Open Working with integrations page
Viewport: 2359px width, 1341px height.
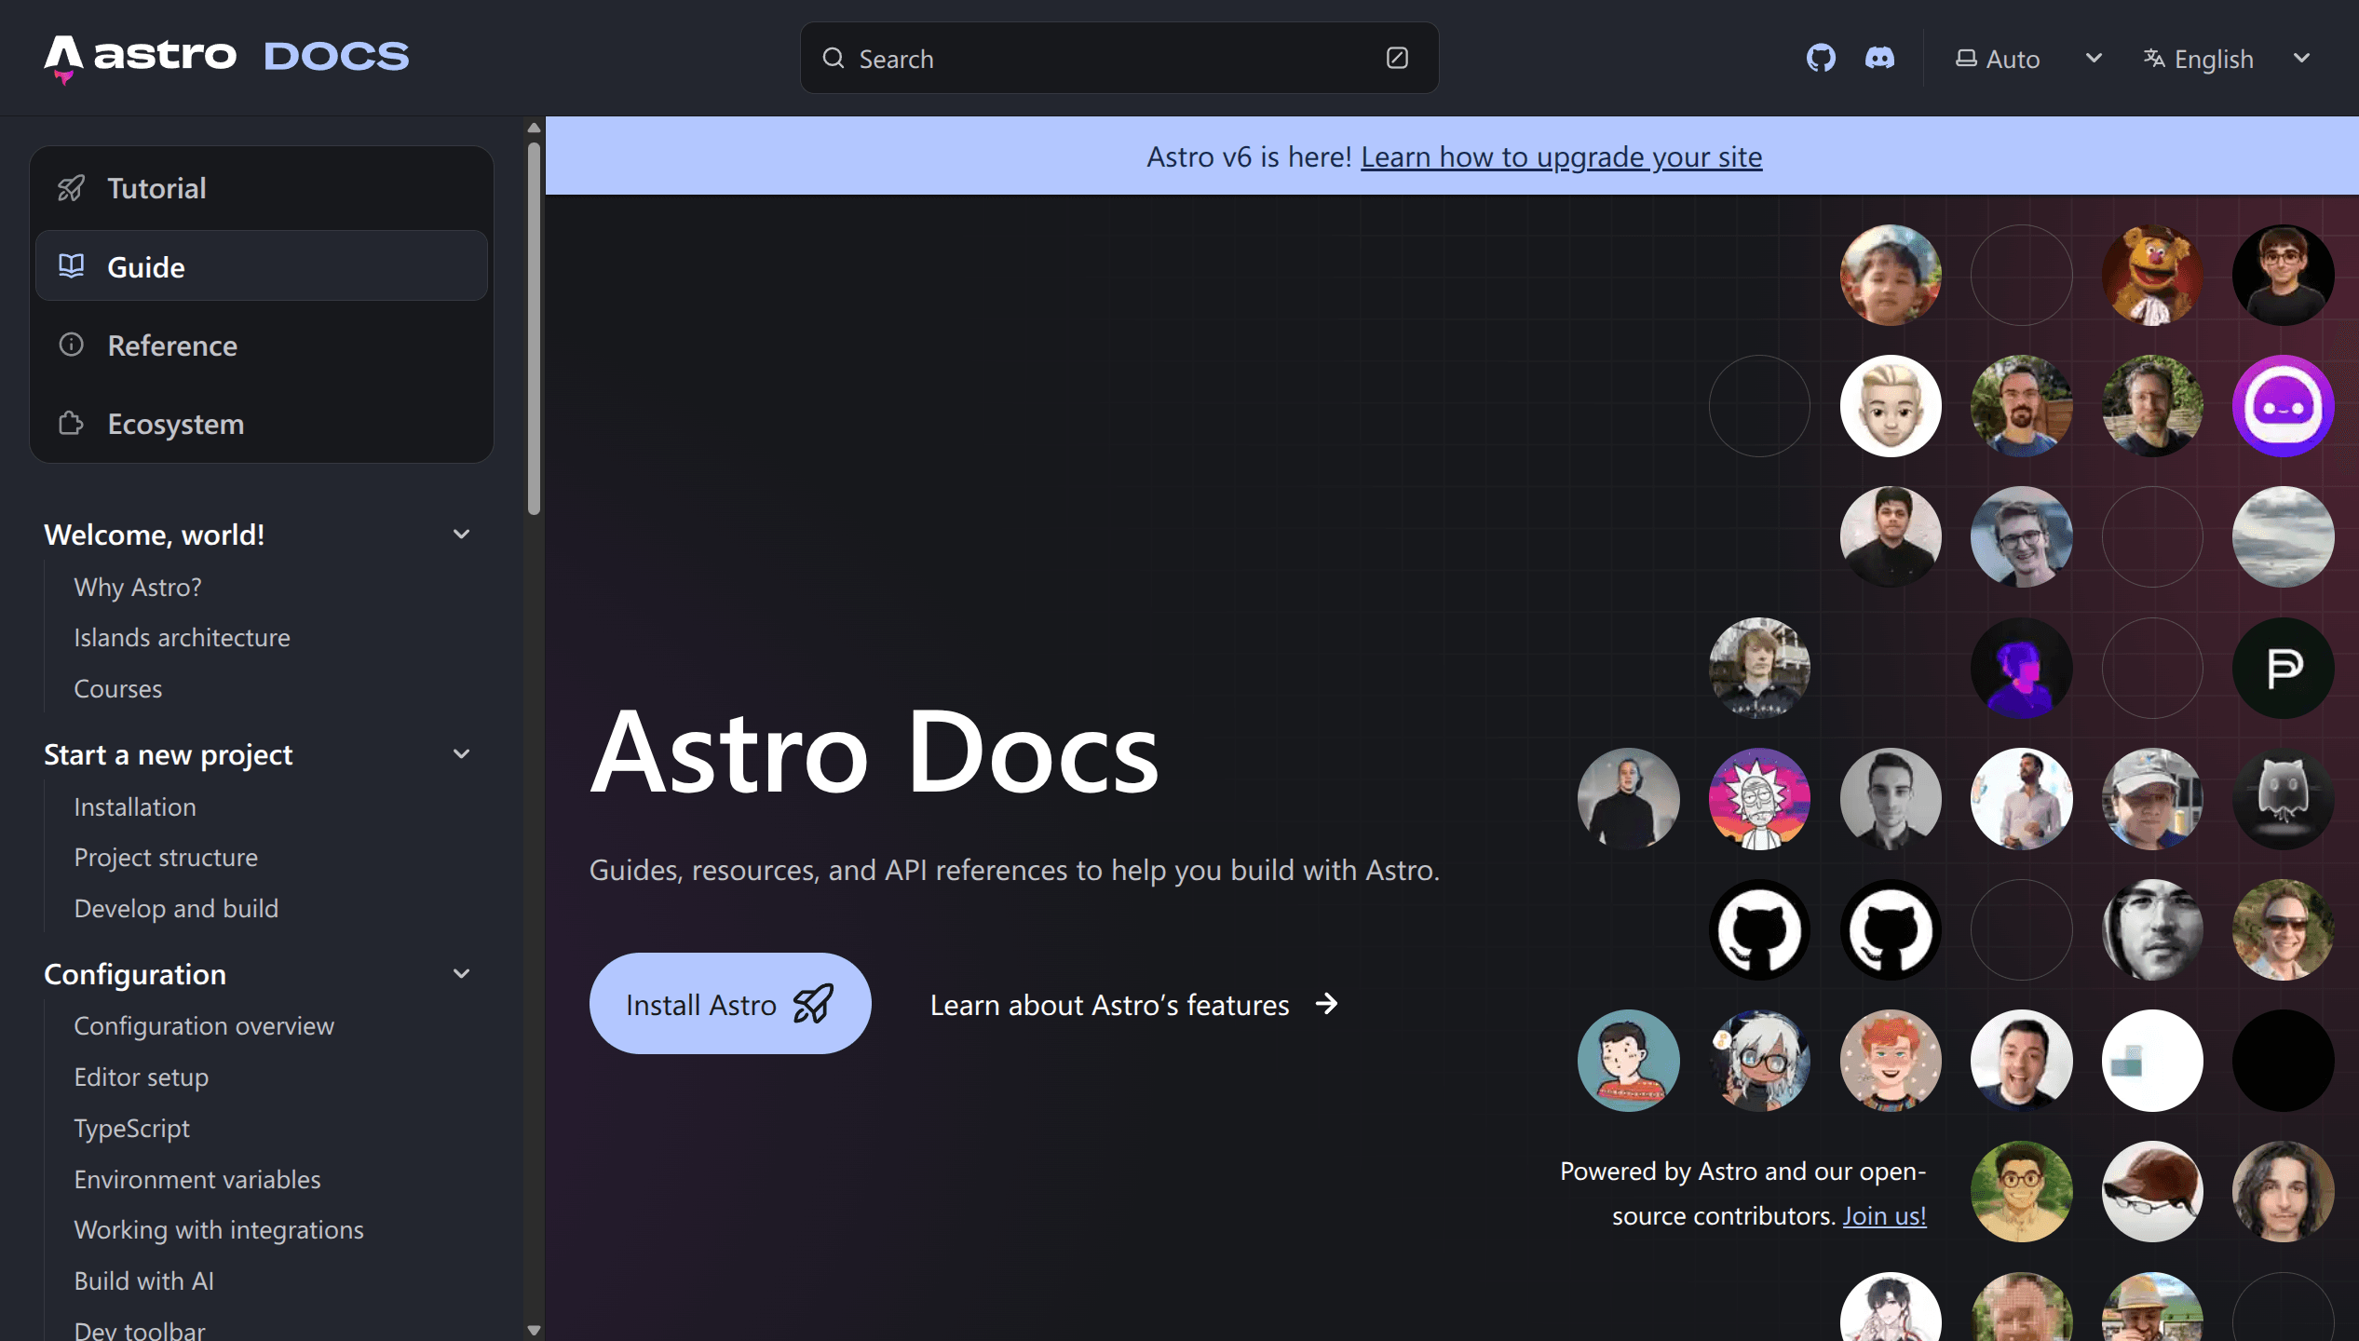click(x=219, y=1229)
